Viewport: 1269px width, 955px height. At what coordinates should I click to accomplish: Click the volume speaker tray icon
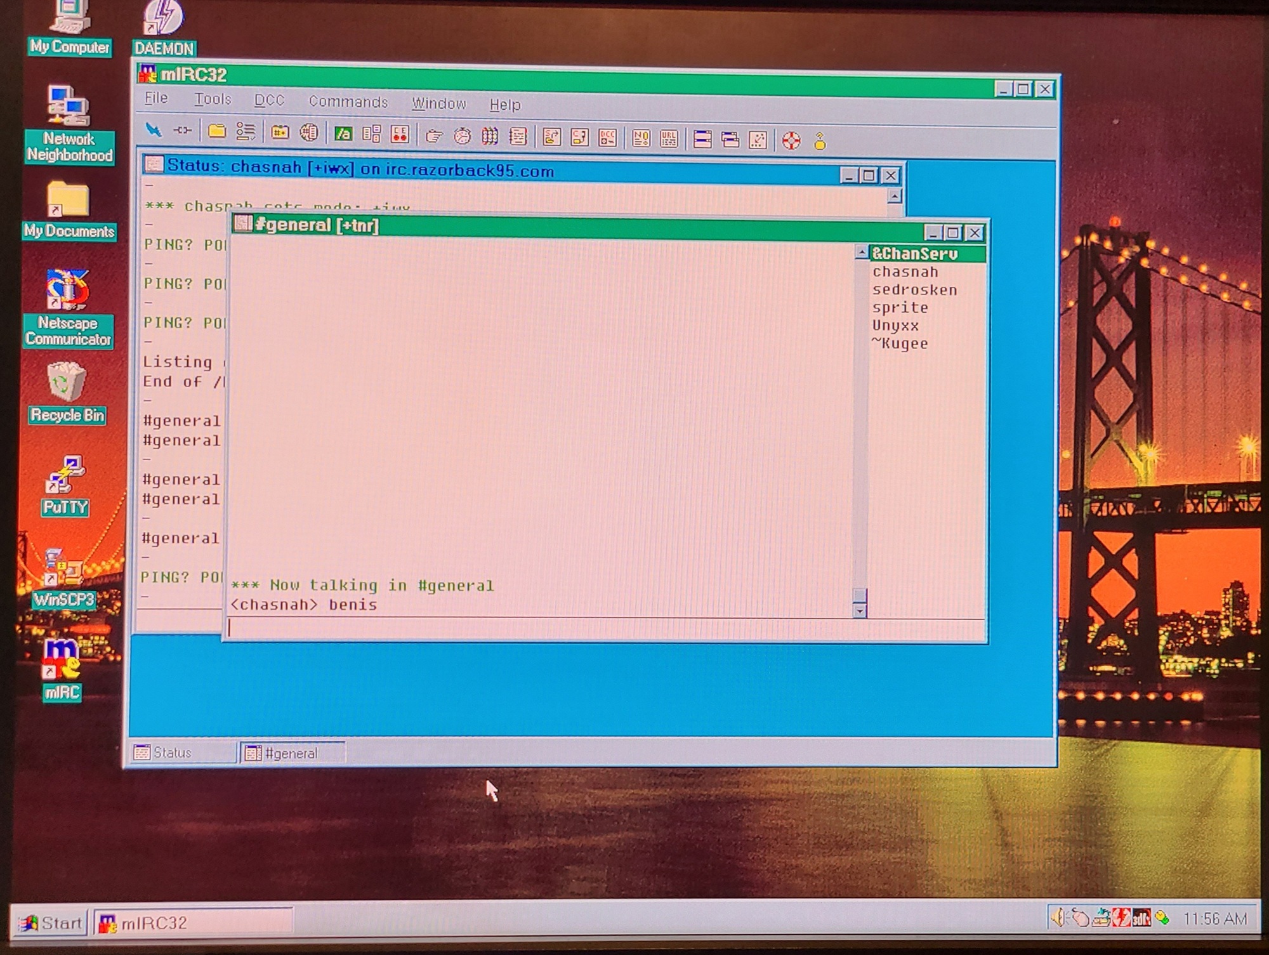click(1058, 918)
